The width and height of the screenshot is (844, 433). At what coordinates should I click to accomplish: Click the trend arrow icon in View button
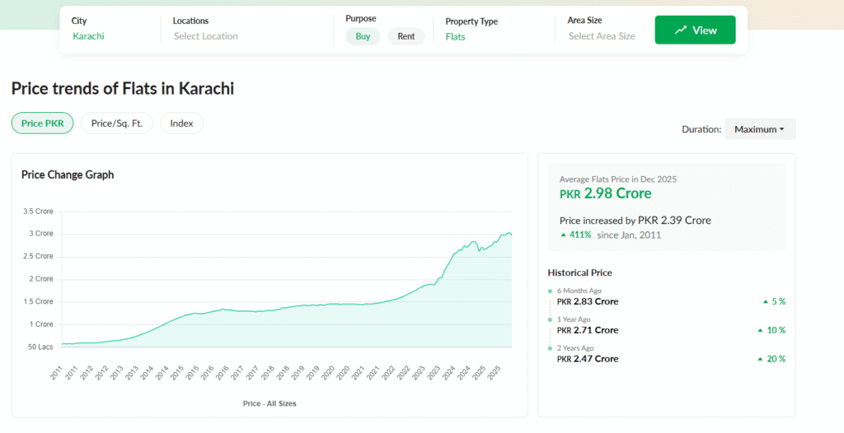(681, 30)
